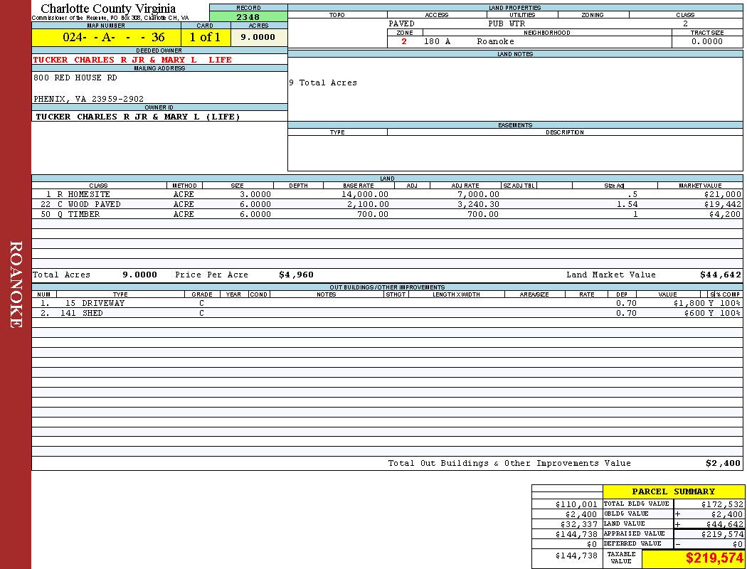Viewport: 747px width, 569px height.
Task: Select the R HOMESITE land row
Action: coord(83,194)
